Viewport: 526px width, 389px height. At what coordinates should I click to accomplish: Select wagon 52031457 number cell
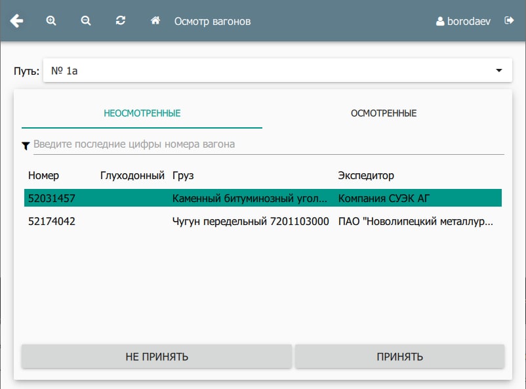coord(52,198)
